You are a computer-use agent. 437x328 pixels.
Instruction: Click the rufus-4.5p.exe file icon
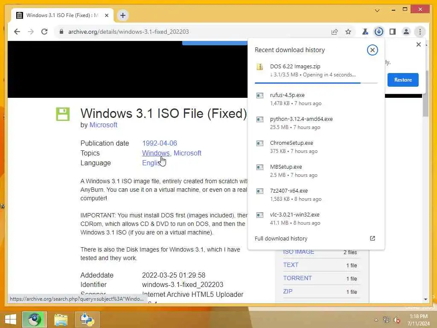click(260, 95)
